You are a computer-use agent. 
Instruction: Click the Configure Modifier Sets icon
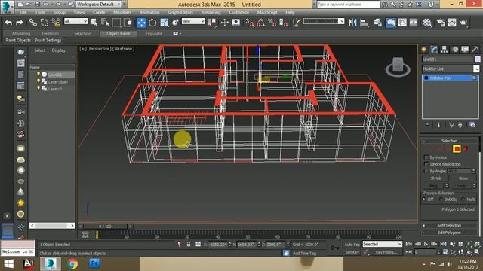[472, 125]
